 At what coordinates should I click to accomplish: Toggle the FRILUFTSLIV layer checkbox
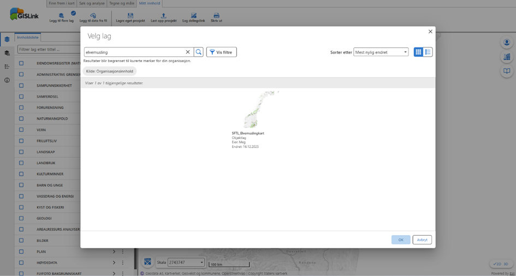point(21,141)
